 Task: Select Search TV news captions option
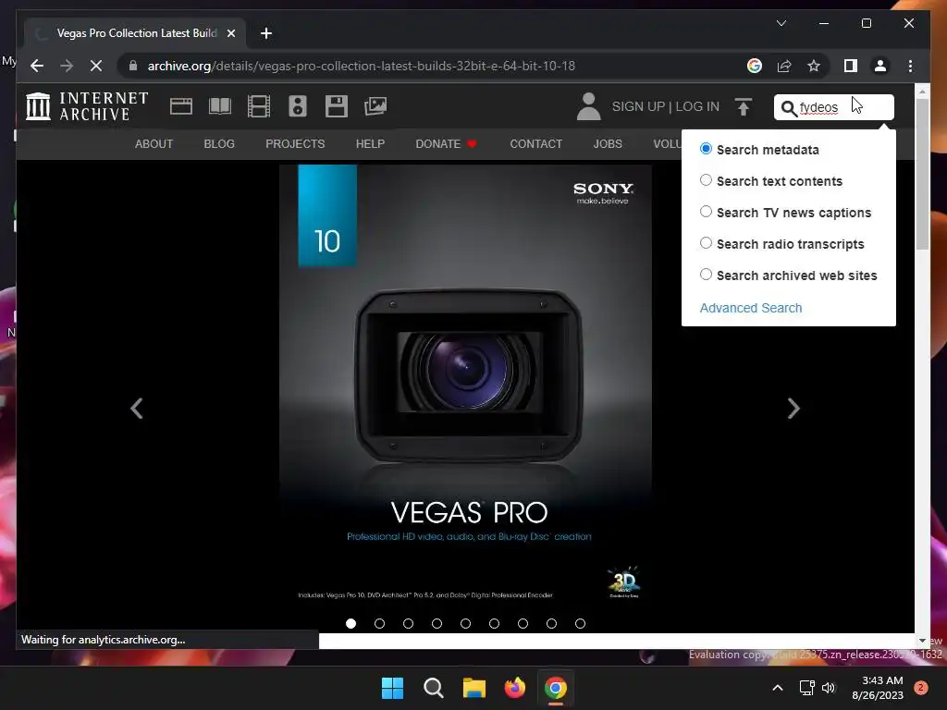coord(706,212)
